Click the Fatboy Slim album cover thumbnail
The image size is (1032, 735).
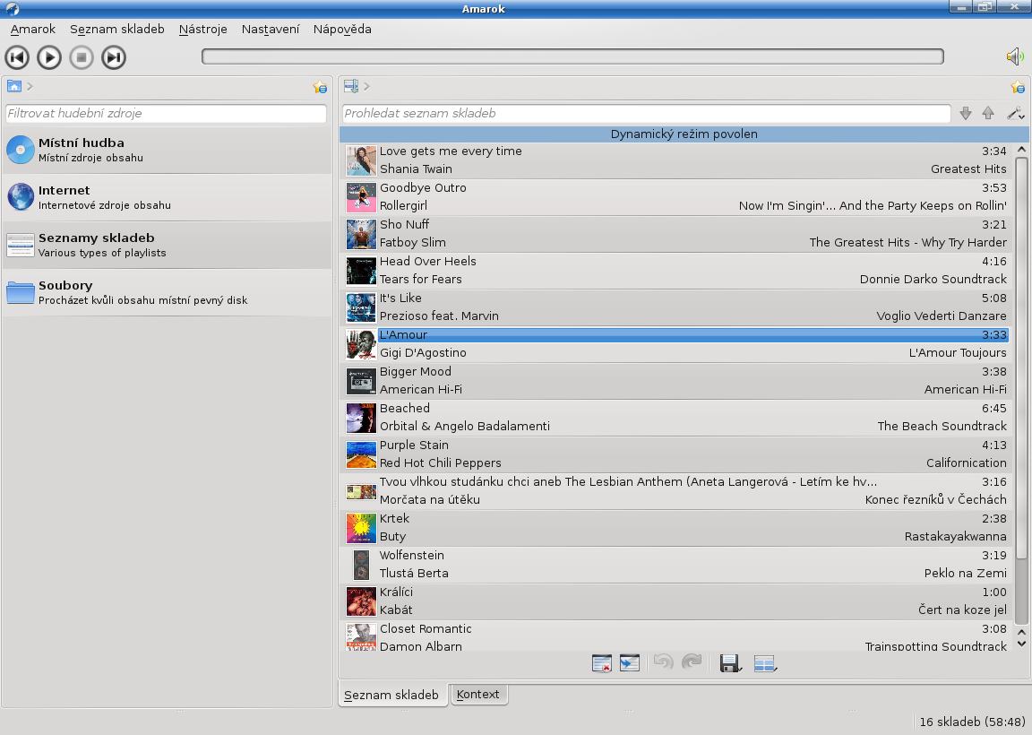361,234
